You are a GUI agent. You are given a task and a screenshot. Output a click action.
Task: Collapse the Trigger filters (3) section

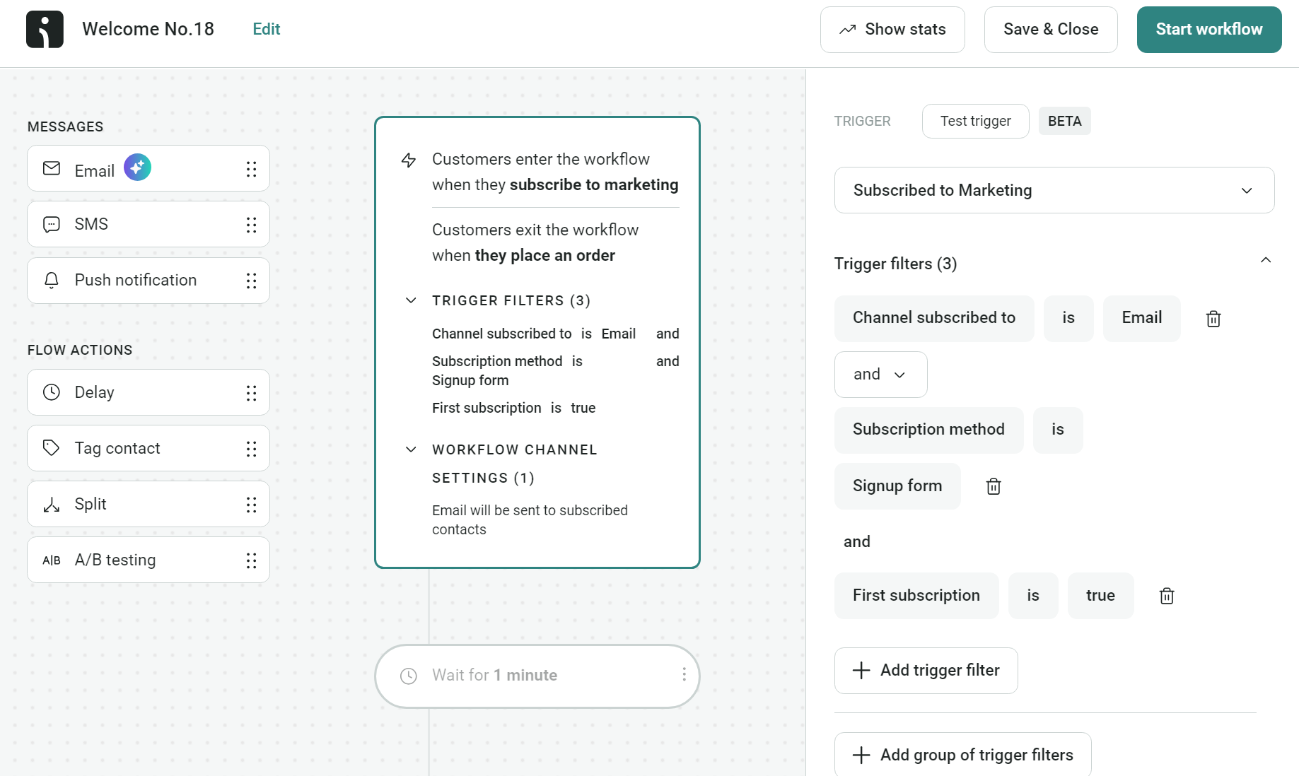coord(1265,261)
